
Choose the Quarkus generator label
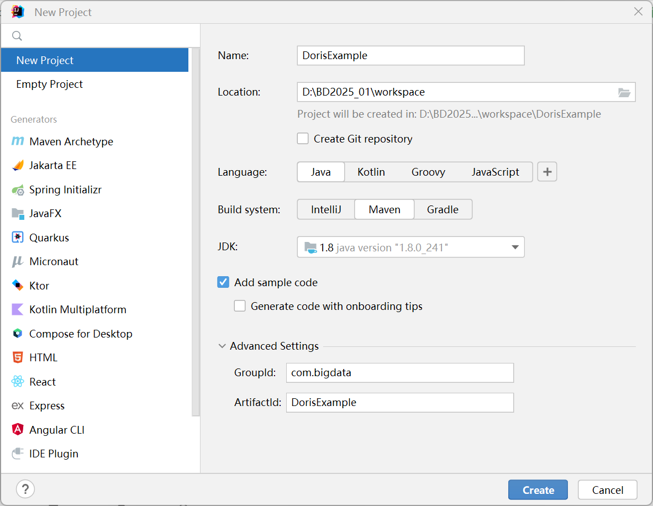pyautogui.click(x=49, y=238)
